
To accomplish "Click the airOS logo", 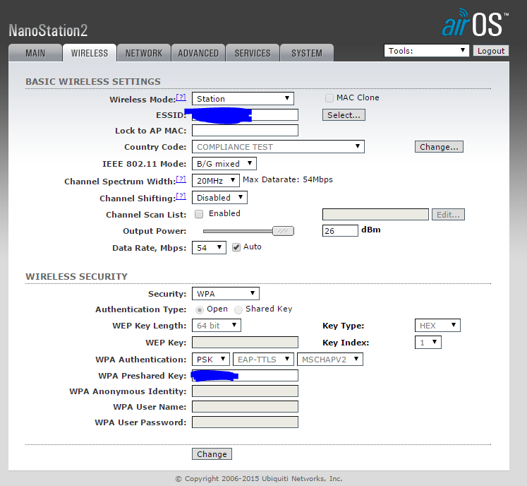I will [475, 23].
